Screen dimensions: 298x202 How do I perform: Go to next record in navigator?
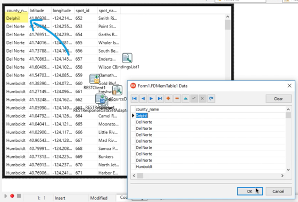tap(152, 98)
